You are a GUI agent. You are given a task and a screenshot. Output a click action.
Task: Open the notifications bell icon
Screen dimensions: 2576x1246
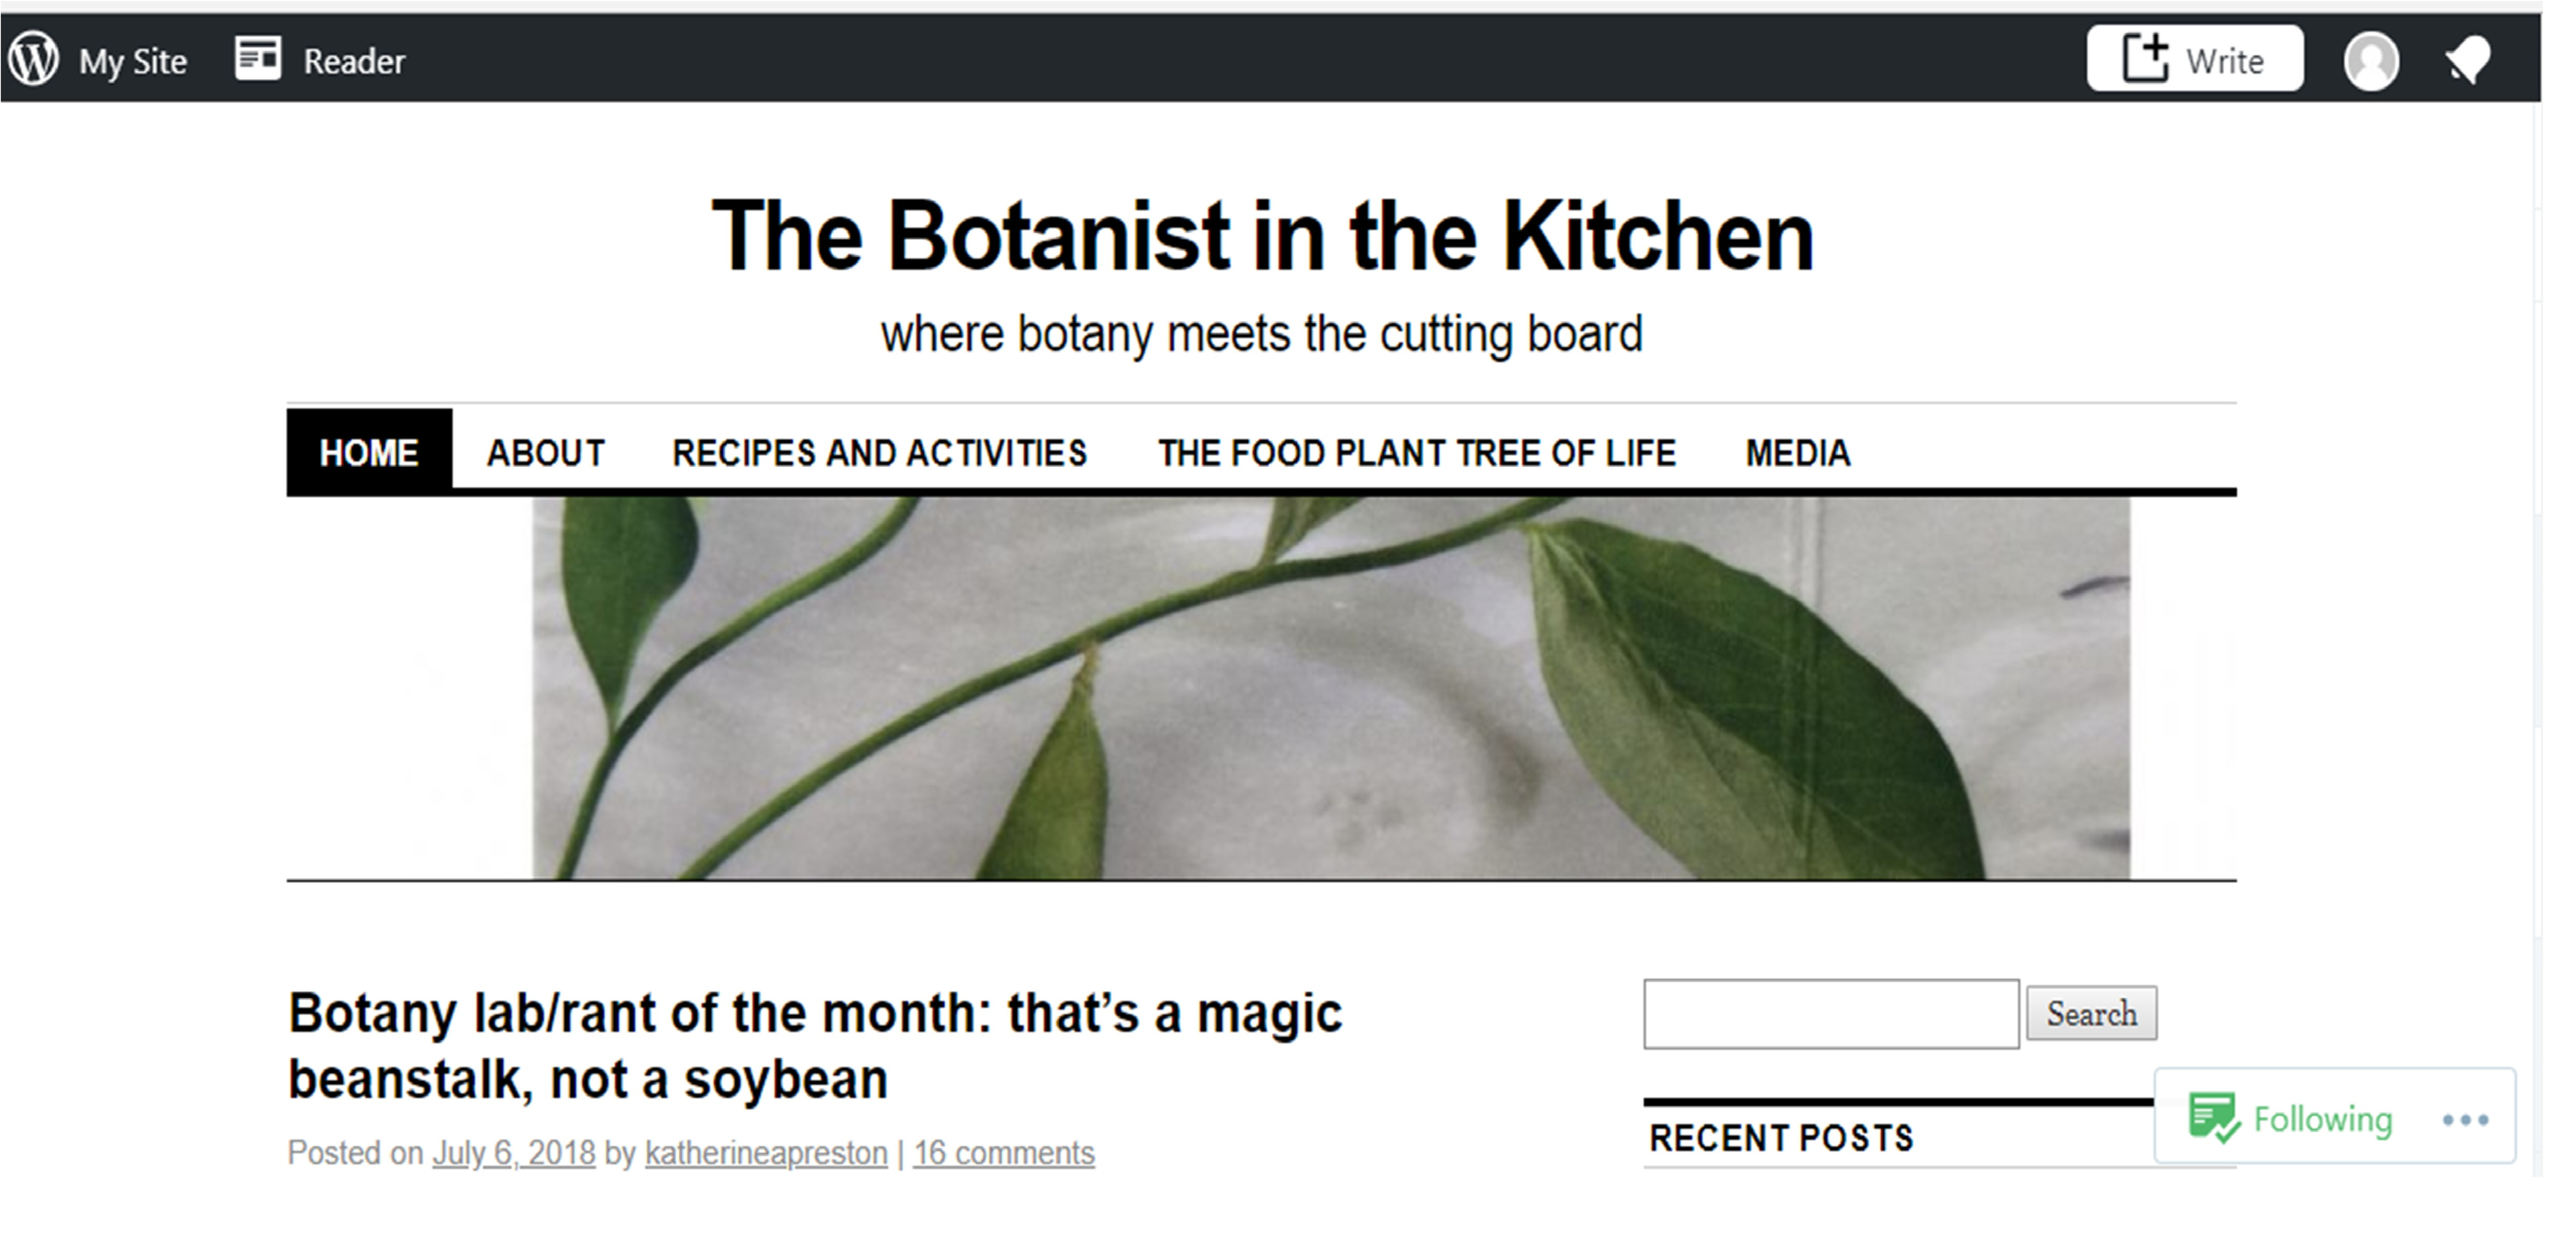click(x=2468, y=61)
